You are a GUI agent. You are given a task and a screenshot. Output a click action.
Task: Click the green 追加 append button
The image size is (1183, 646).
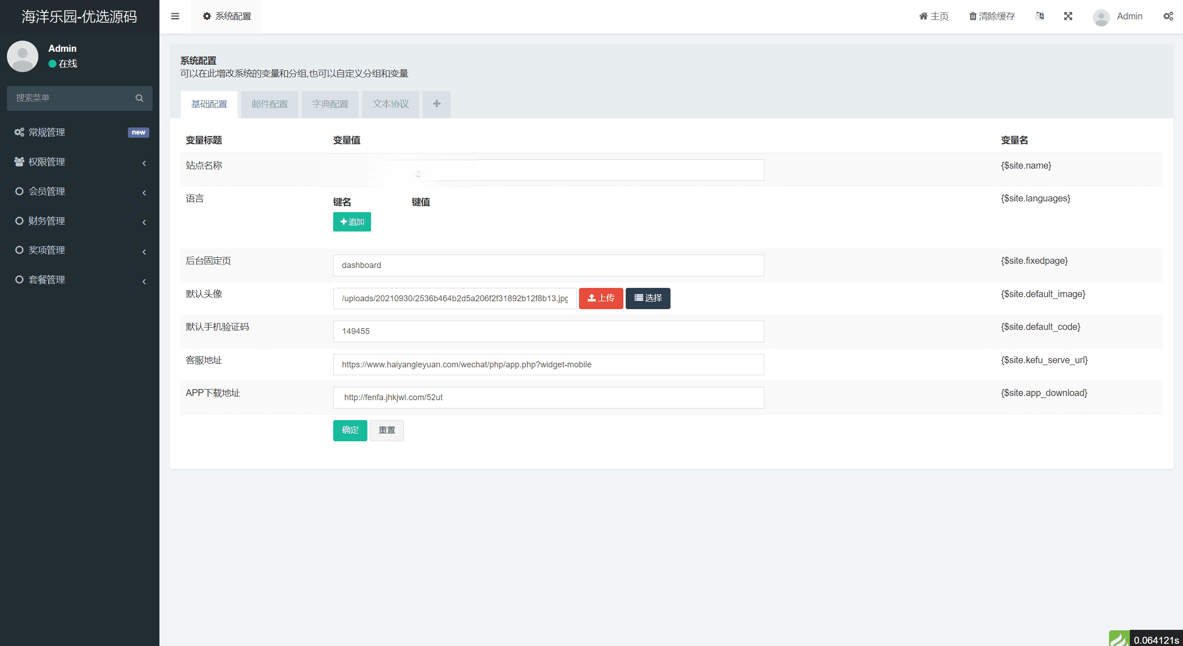coord(352,222)
